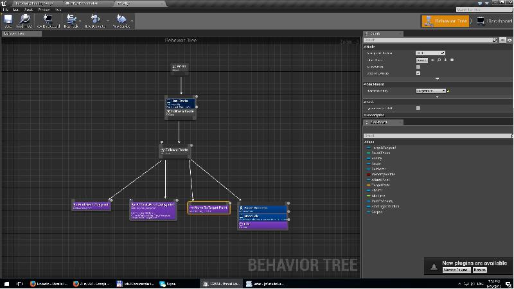This screenshot has height=289, width=514.
Task: Open the Window menu
Action: coord(44,10)
